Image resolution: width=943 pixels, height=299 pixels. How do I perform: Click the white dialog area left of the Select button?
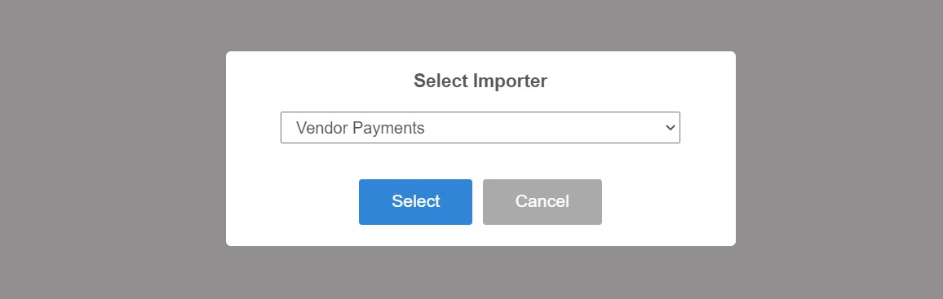tap(293, 202)
